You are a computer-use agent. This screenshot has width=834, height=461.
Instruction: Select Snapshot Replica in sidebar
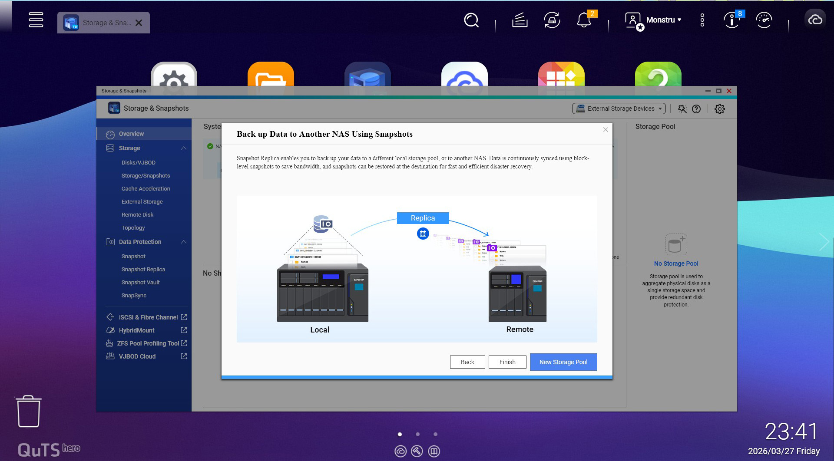coord(143,269)
